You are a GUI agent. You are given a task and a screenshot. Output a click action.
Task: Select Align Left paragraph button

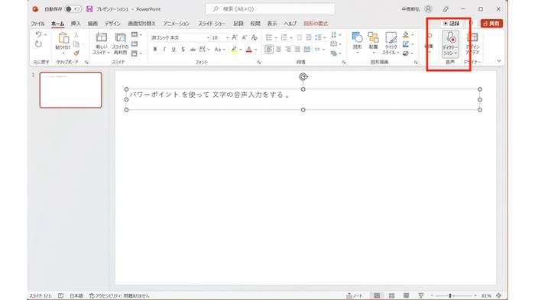click(269, 50)
